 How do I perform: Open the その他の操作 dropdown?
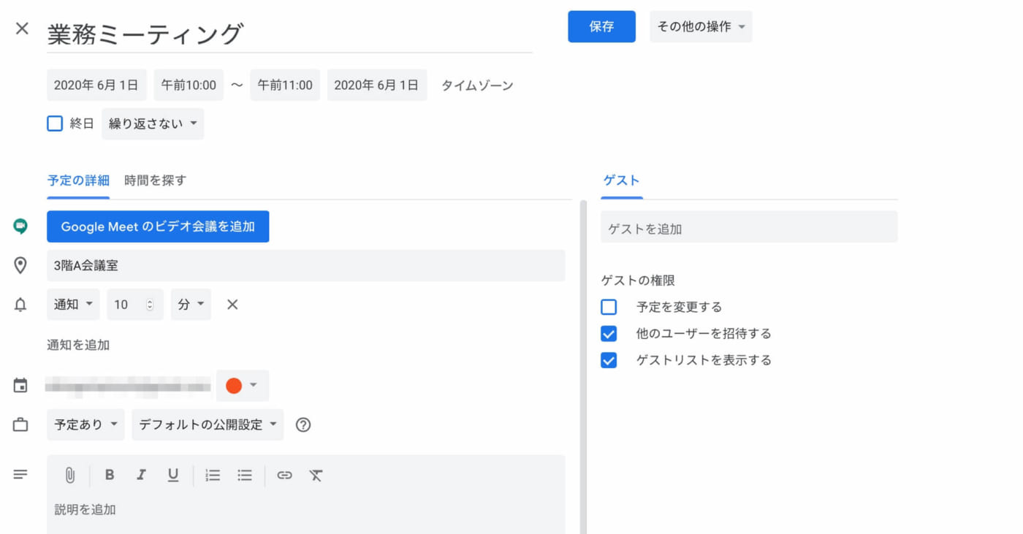click(x=701, y=26)
